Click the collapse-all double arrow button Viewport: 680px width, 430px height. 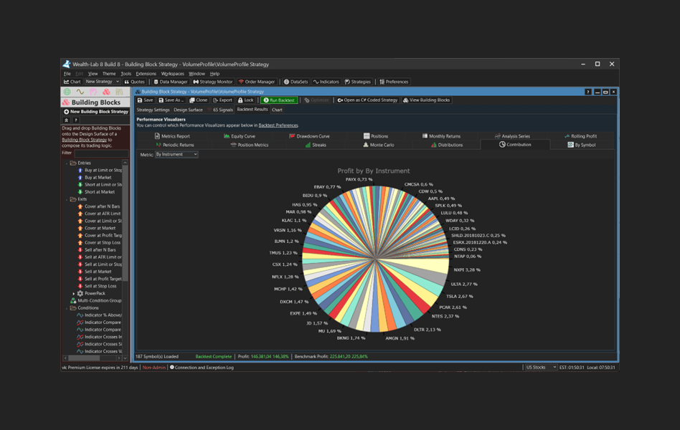[67, 120]
